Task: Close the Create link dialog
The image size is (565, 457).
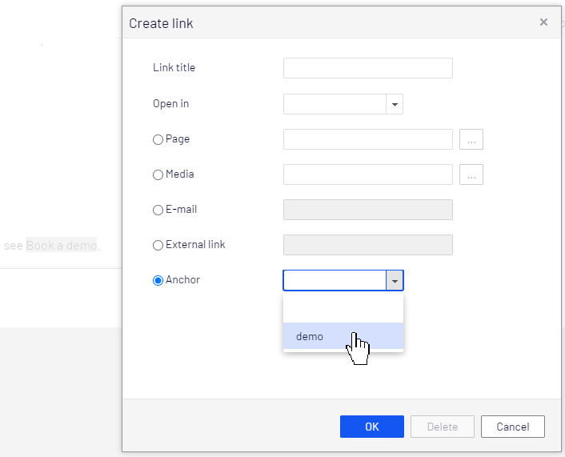Action: (543, 22)
